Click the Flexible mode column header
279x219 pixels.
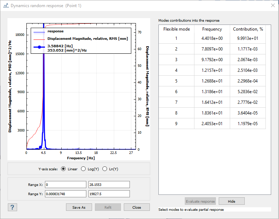(176, 29)
